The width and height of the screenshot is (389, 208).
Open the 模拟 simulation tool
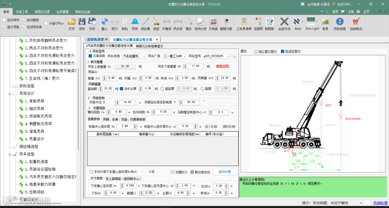188,24
